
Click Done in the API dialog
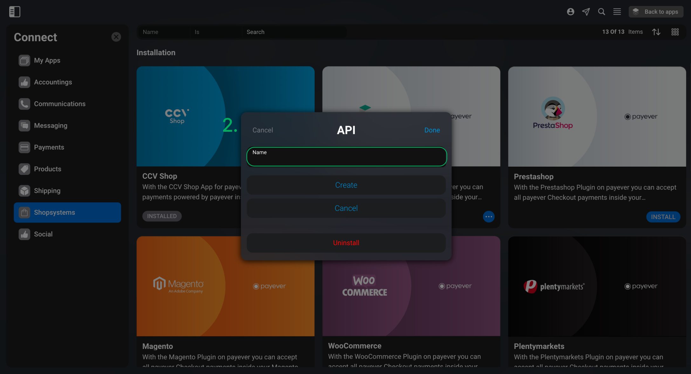(x=432, y=130)
